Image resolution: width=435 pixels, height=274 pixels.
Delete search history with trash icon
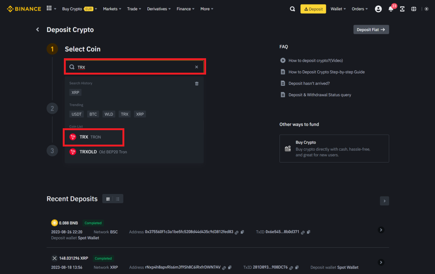(x=197, y=84)
